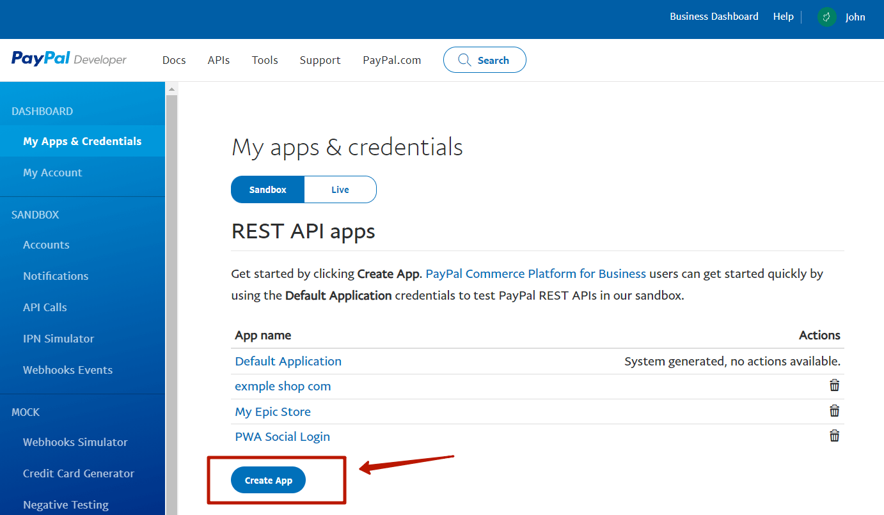Click the PayPal Developer logo
The width and height of the screenshot is (884, 515).
pos(69,59)
